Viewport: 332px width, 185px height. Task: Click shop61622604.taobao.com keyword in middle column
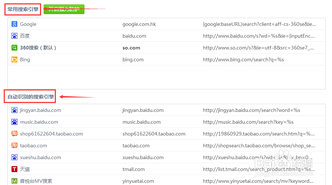coord(154,134)
